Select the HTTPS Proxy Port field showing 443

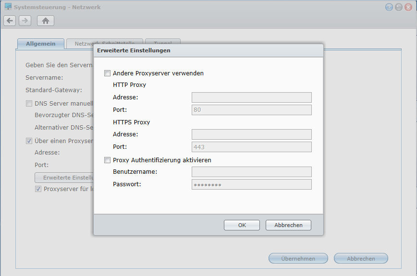point(251,147)
